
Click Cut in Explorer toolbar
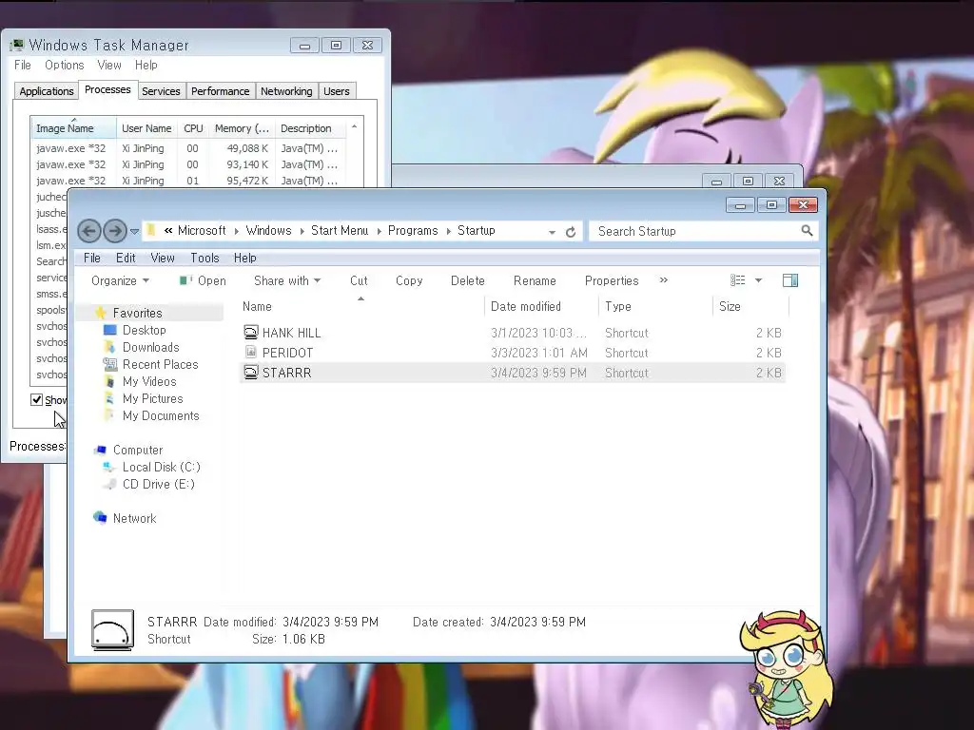tap(359, 280)
